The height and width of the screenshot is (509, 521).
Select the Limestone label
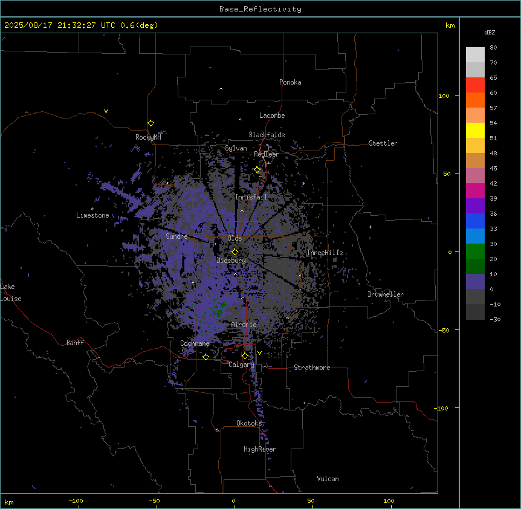click(x=92, y=215)
